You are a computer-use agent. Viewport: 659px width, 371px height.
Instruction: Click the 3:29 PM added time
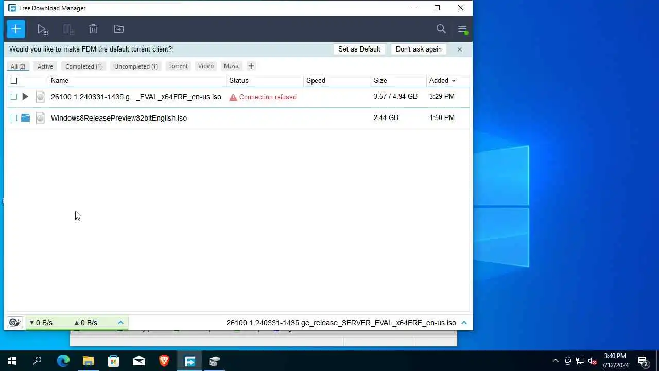coord(442,97)
